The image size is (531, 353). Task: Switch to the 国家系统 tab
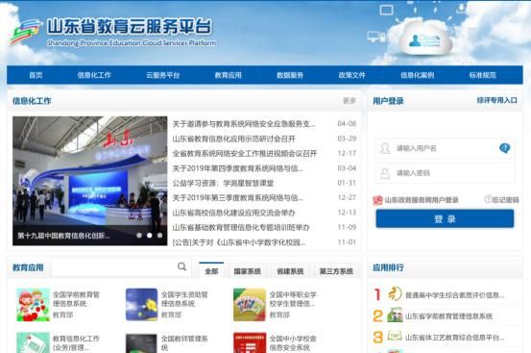point(247,271)
